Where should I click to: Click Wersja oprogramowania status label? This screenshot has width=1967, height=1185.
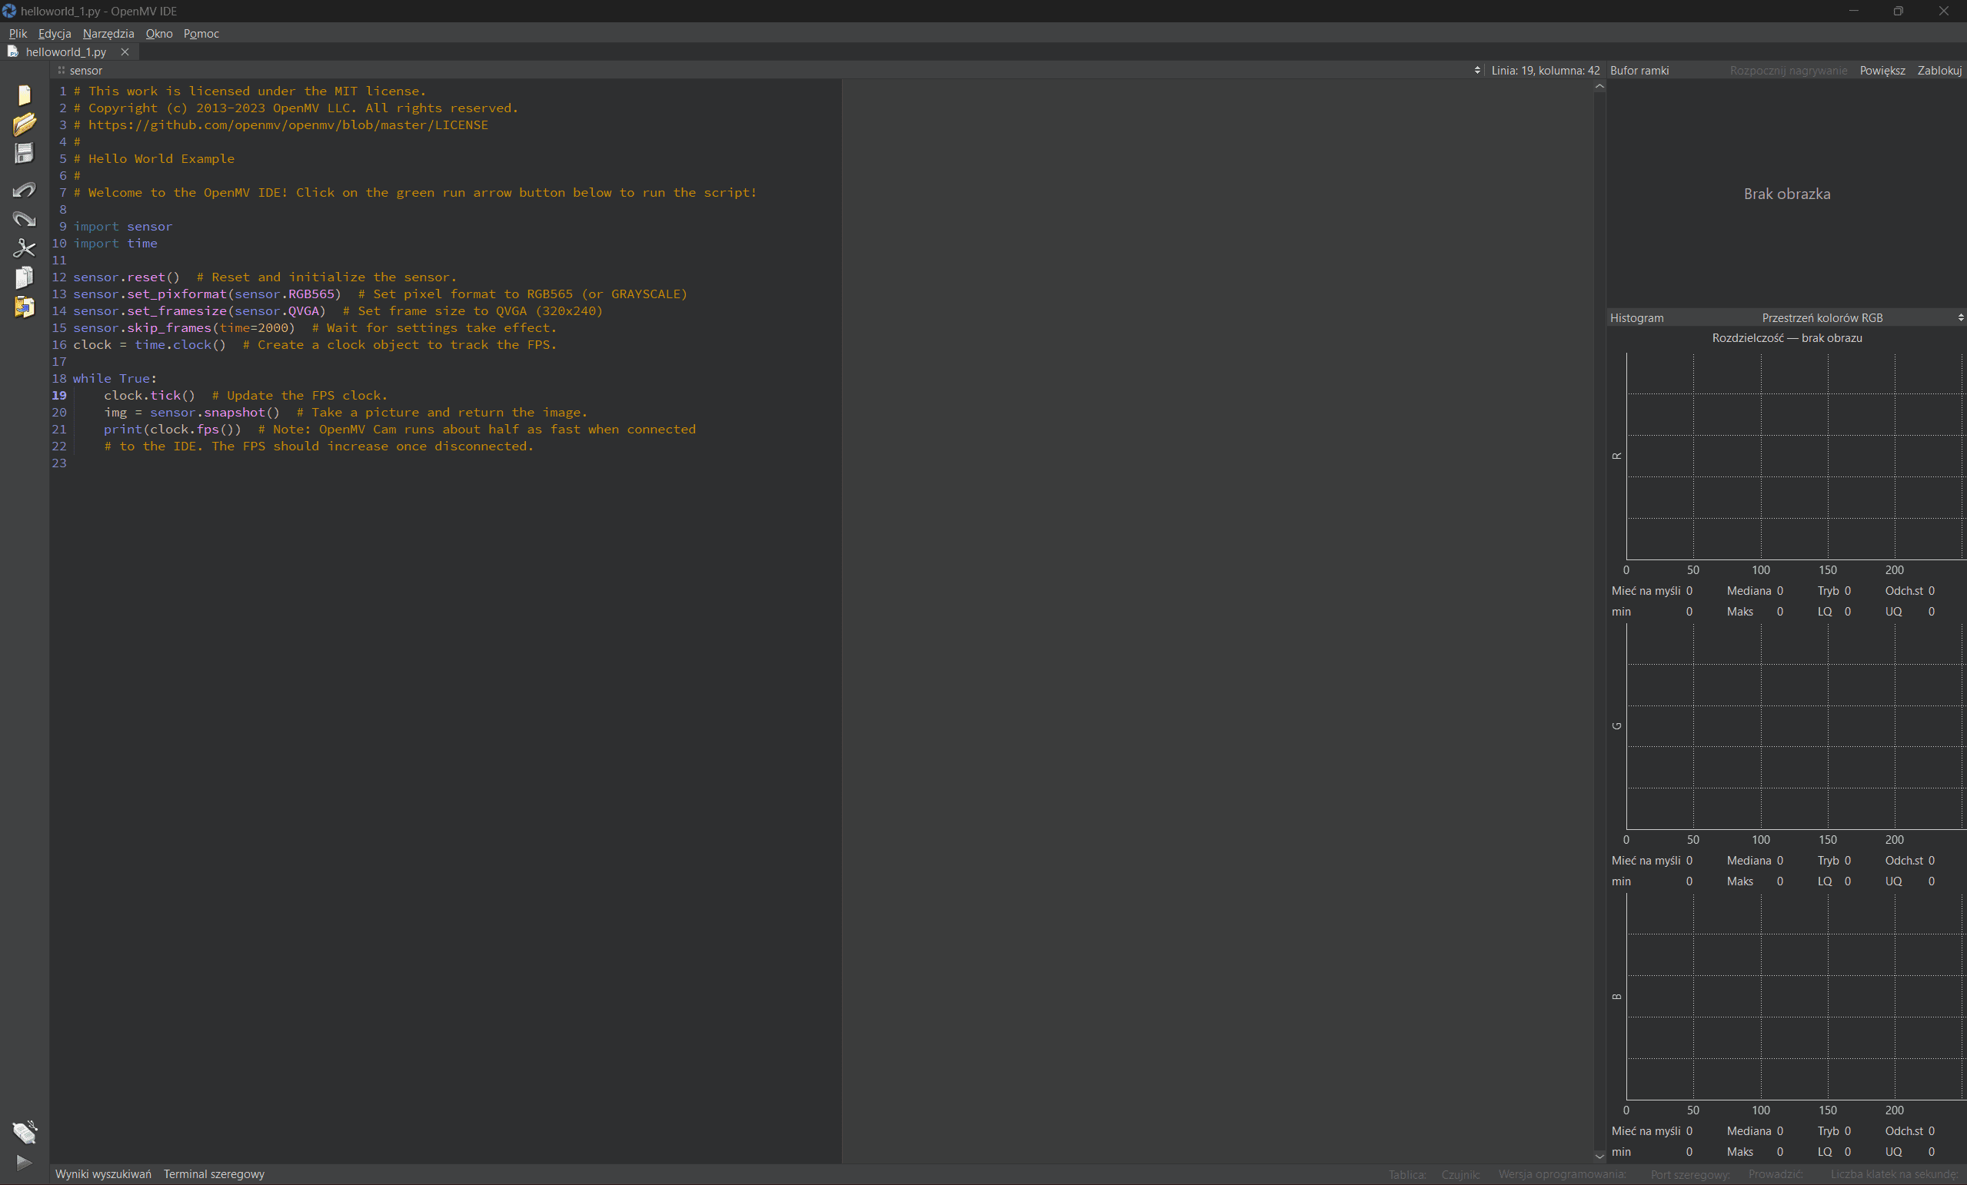pyautogui.click(x=1562, y=1175)
